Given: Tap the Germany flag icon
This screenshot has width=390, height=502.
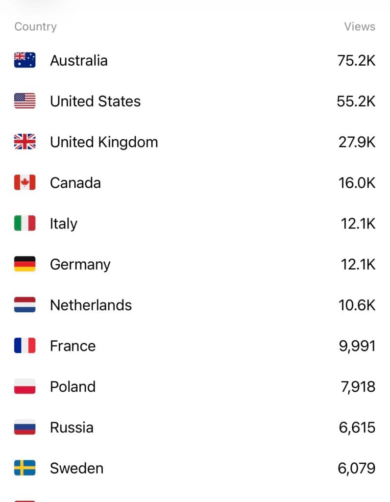Looking at the screenshot, I should [x=24, y=264].
